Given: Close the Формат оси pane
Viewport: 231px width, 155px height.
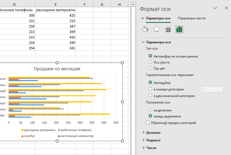Looking at the screenshot, I should tap(226, 8).
